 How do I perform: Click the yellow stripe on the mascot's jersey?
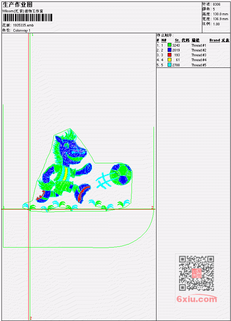coord(65,174)
